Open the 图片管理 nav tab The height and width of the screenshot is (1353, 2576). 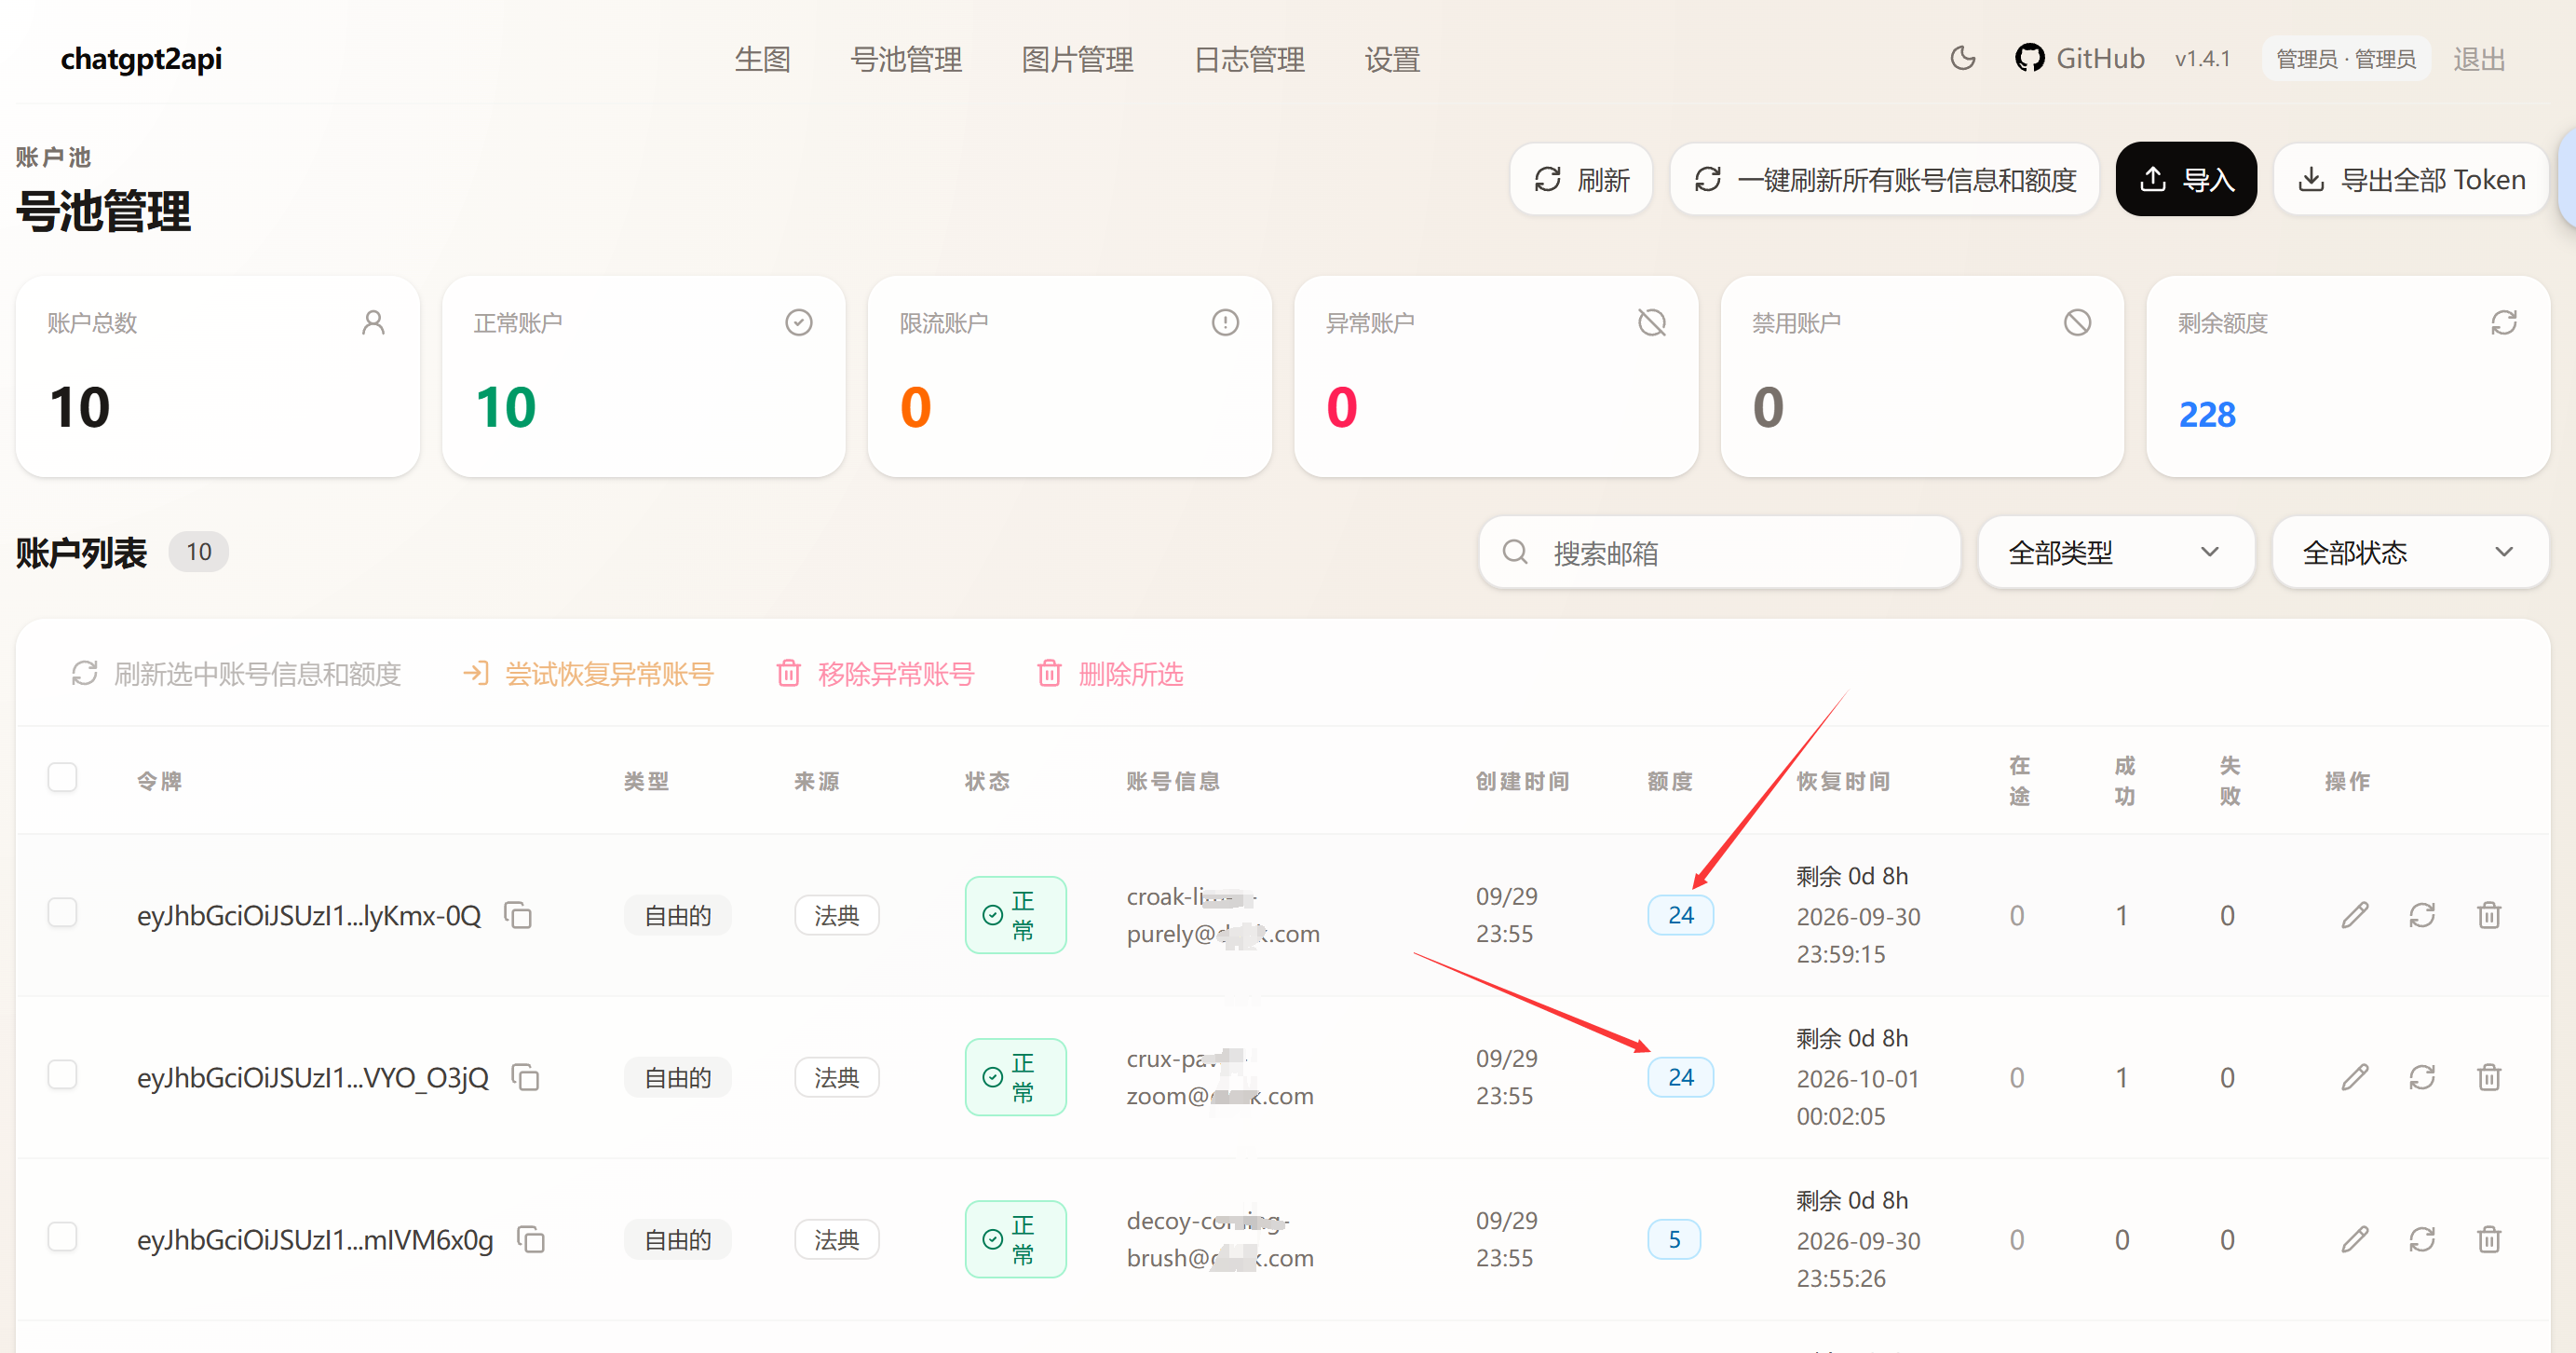[x=1077, y=59]
